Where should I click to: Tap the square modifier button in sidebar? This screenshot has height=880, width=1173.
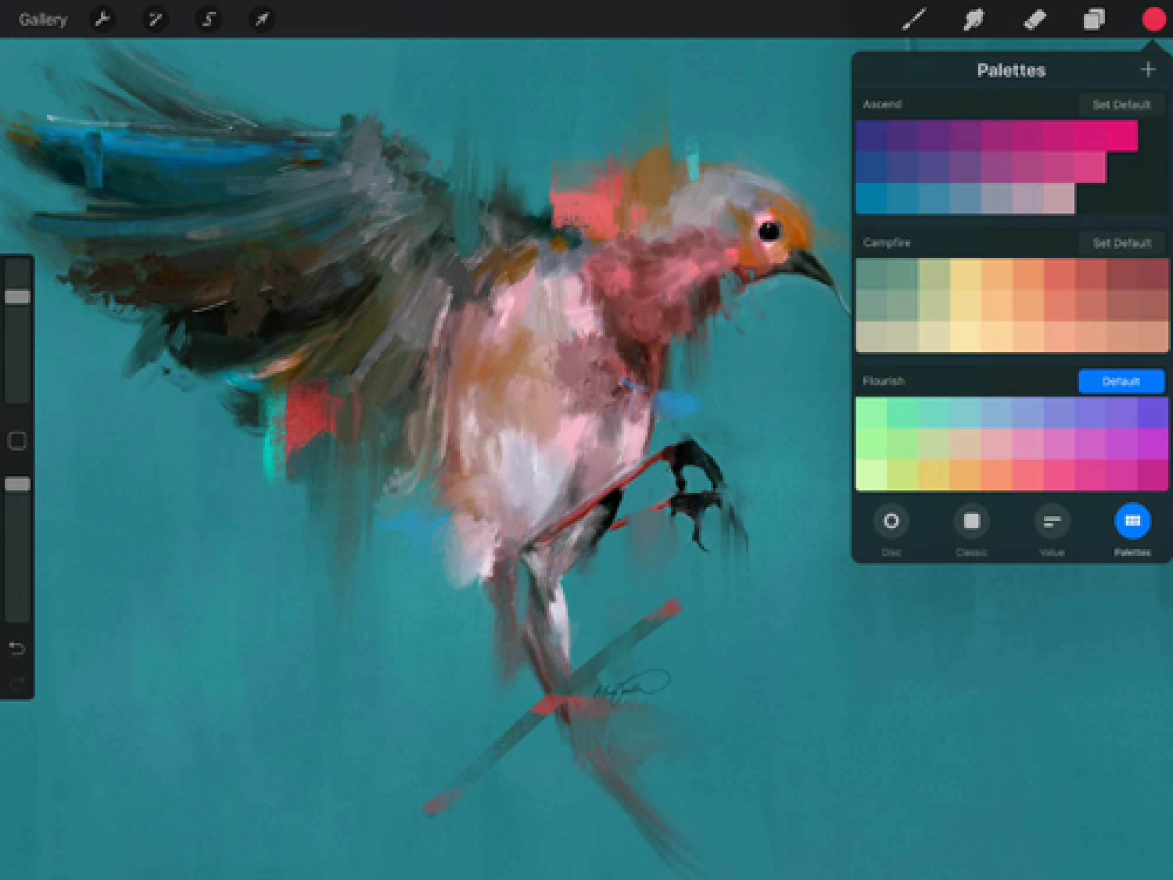click(17, 441)
